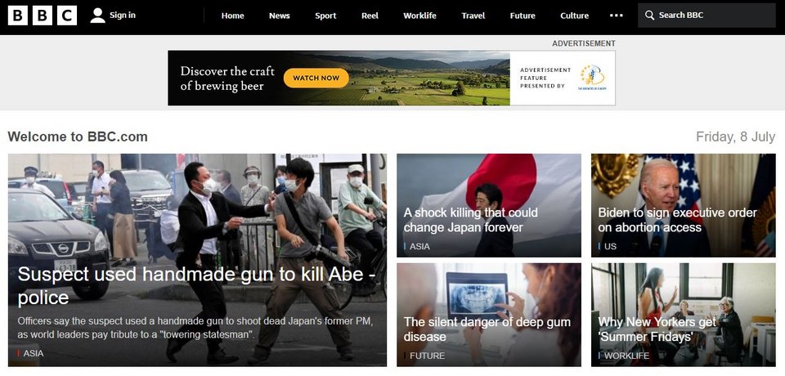The width and height of the screenshot is (785, 376).
Task: Click 'ADVERTISEMENT FEATURE PRESENTED BY' text
Action: pos(545,78)
